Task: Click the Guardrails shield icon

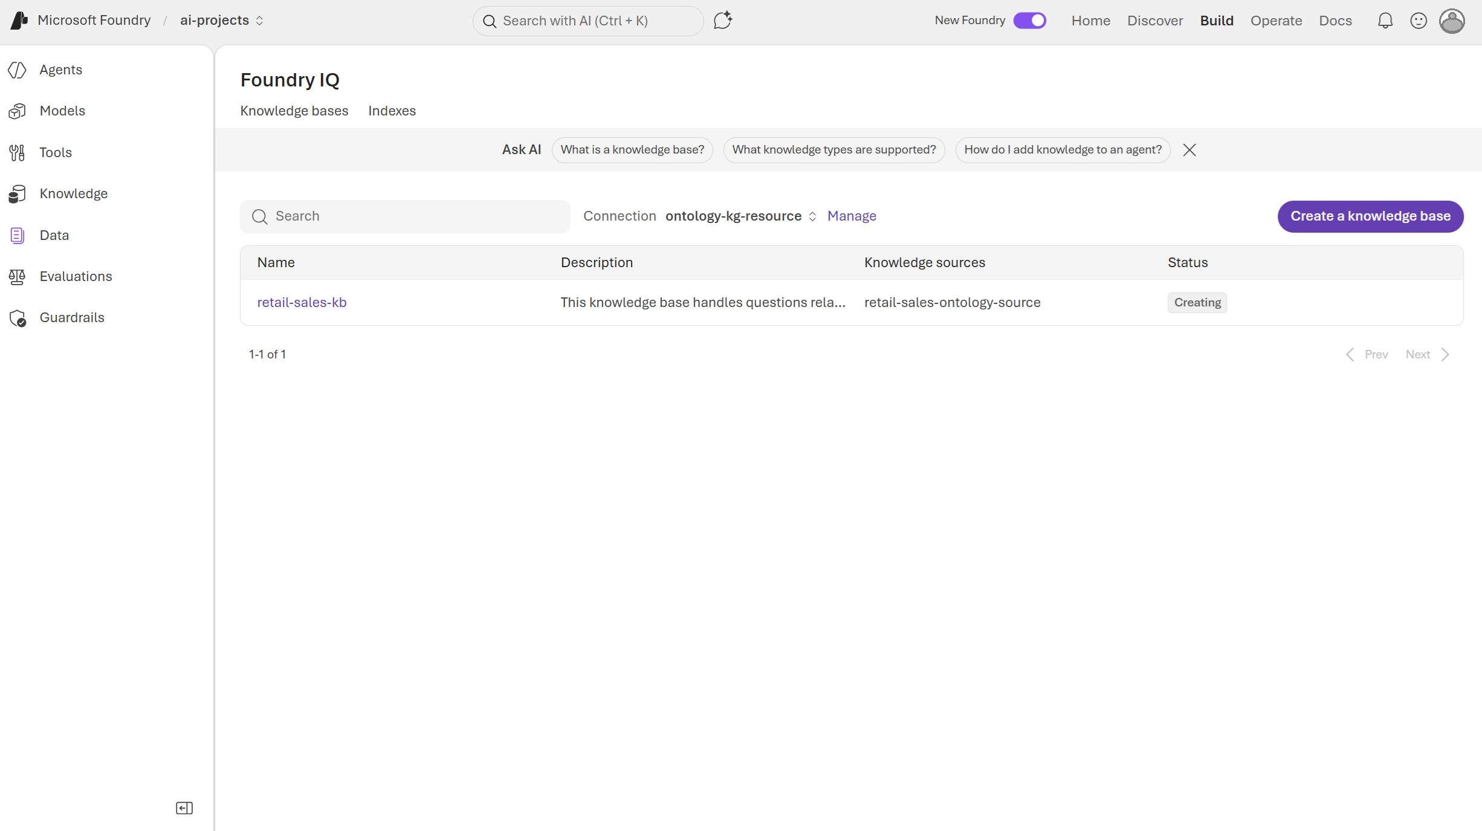Action: (x=18, y=318)
